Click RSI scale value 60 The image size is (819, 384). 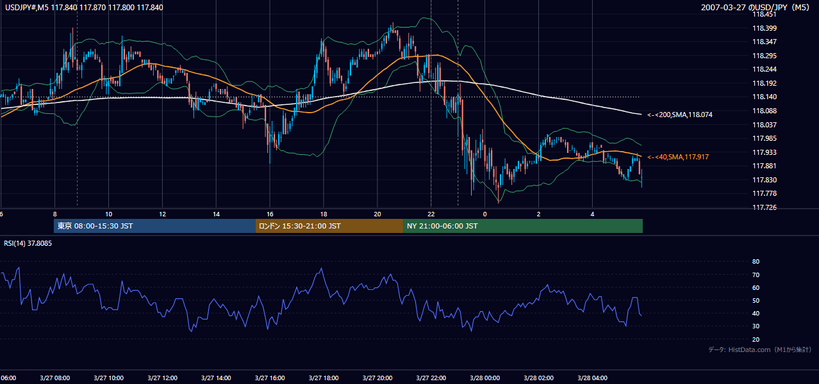(756, 287)
